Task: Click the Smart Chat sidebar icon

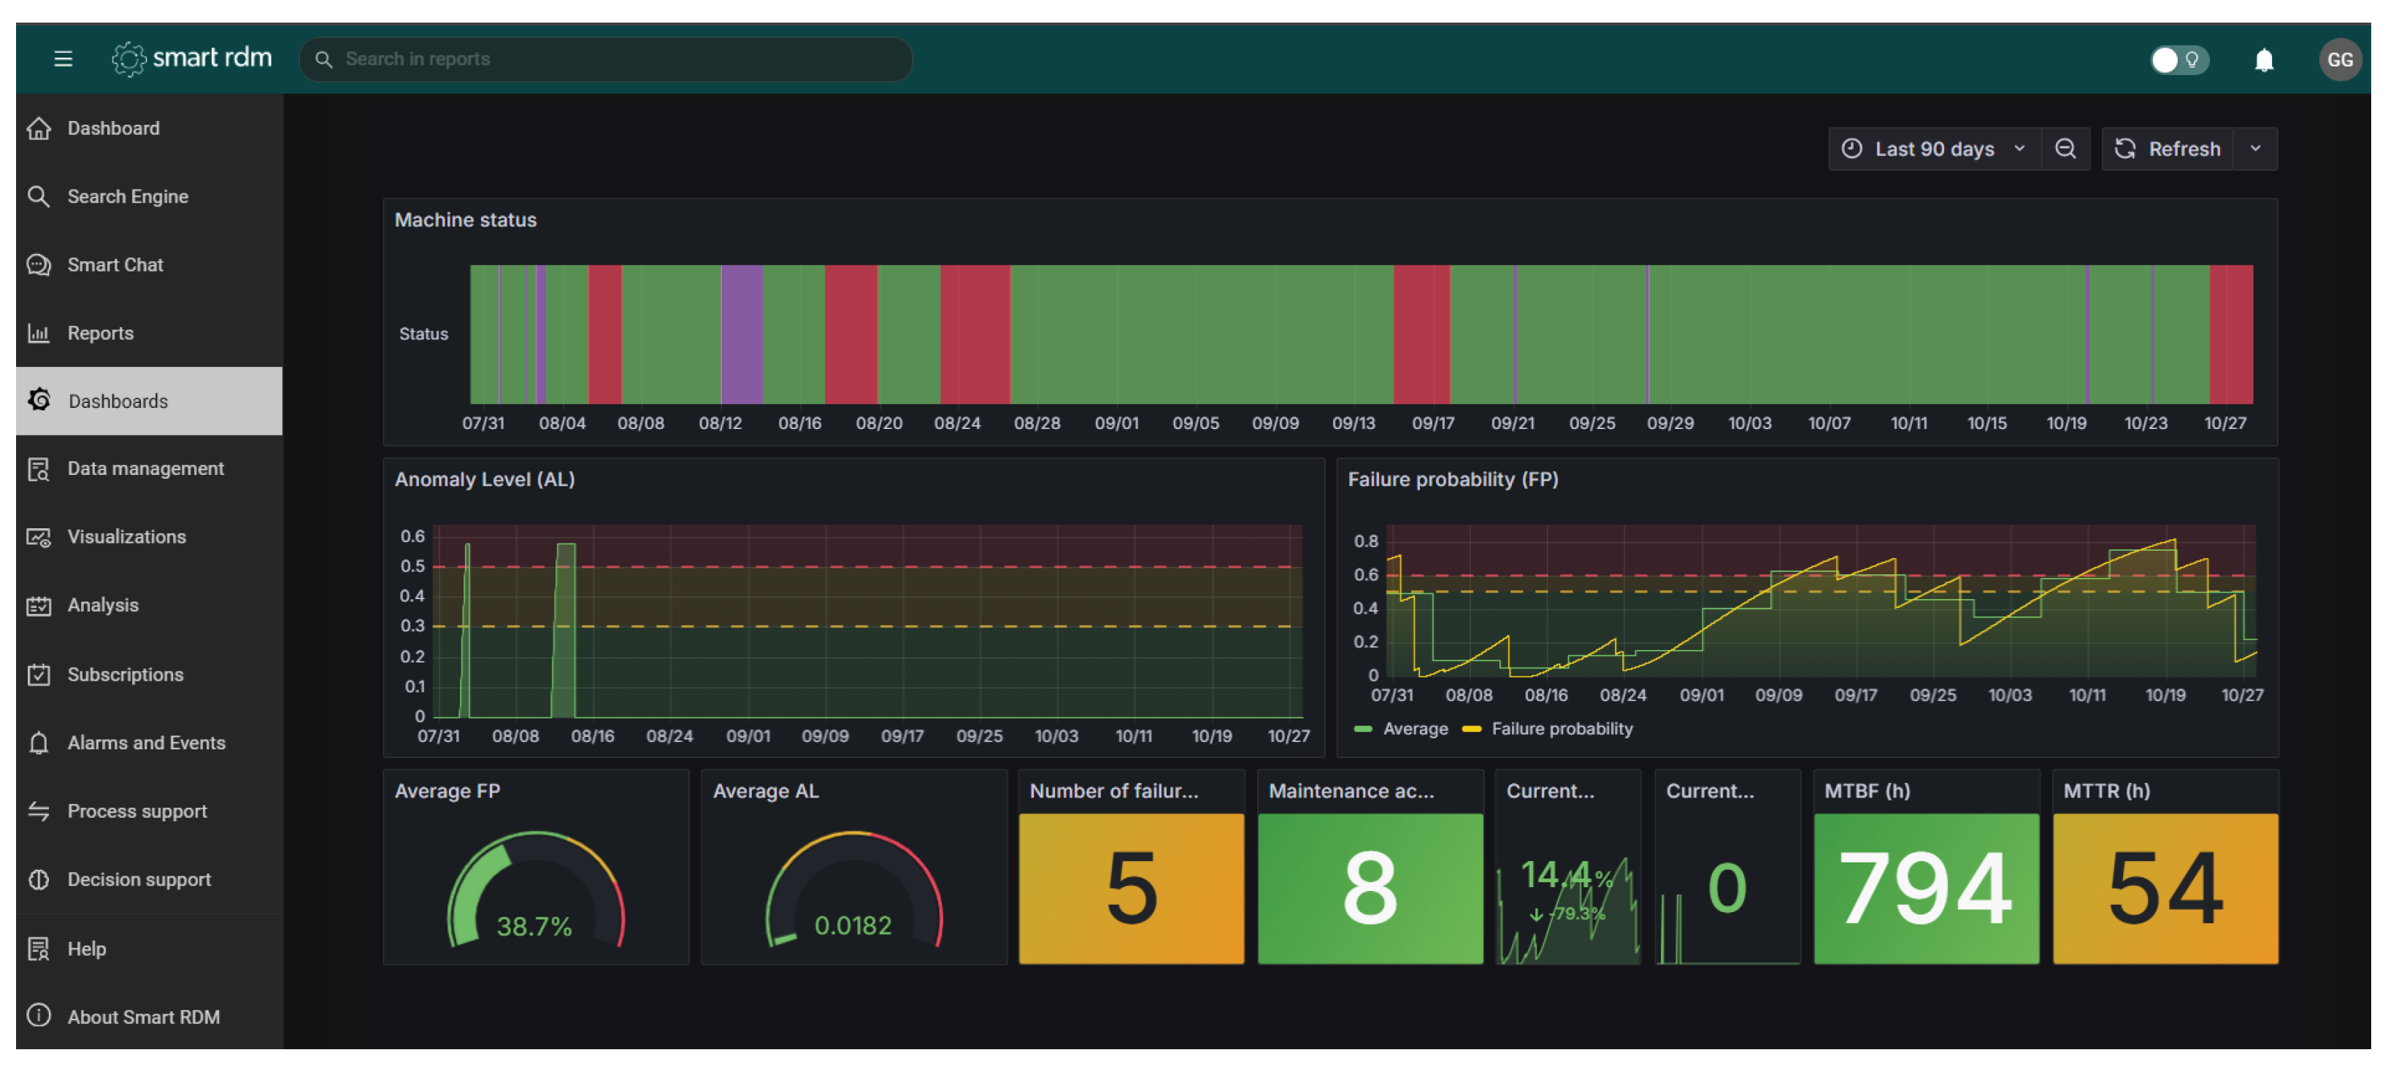Action: pos(38,265)
